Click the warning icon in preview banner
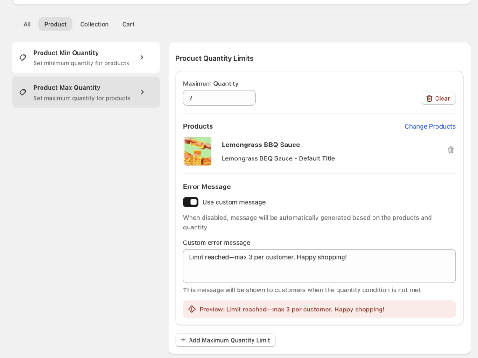Screen dimensions: 478x358 [x=192, y=309]
